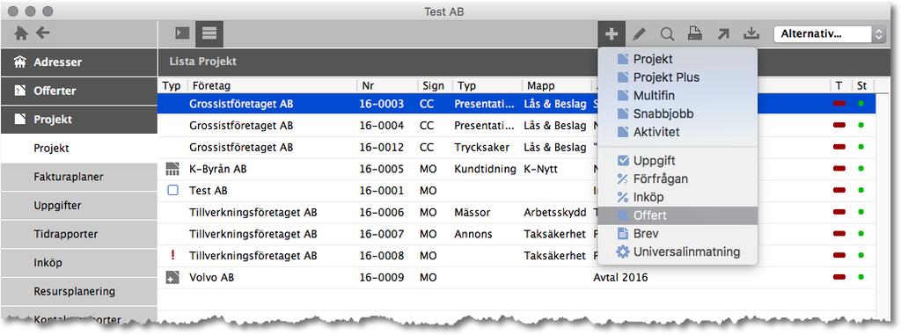The height and width of the screenshot is (335, 901).
Task: Select Volvo AB company cell
Action: point(211,278)
